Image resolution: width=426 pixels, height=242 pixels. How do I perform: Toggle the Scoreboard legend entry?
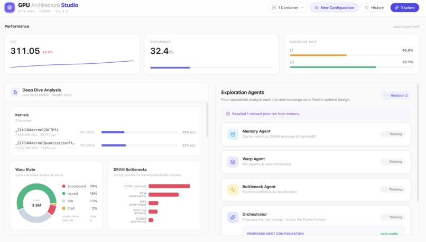pos(79,186)
